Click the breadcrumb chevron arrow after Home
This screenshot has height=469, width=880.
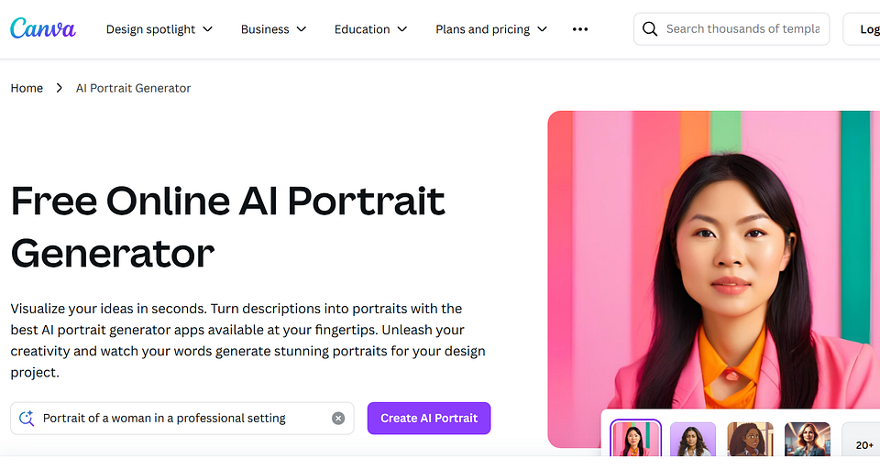[x=59, y=88]
